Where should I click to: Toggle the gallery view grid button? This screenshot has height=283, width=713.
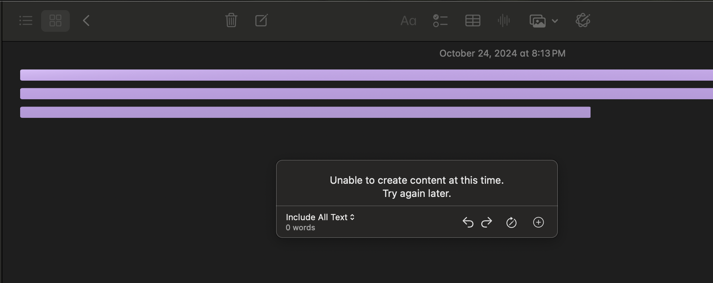(55, 21)
